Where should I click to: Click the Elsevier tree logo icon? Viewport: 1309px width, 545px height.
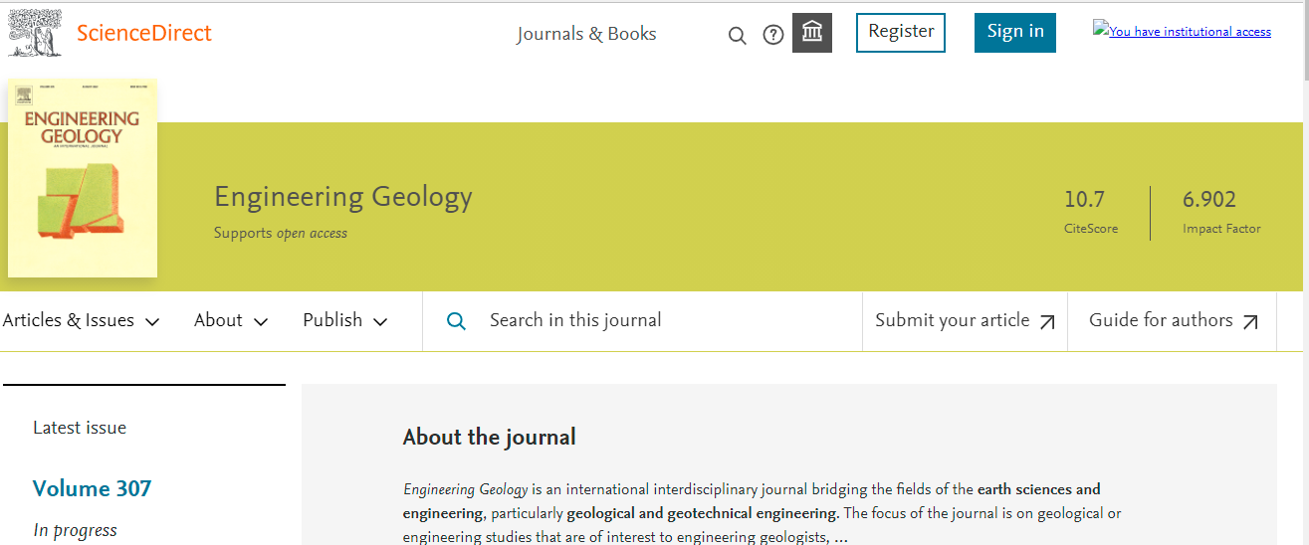click(x=33, y=32)
